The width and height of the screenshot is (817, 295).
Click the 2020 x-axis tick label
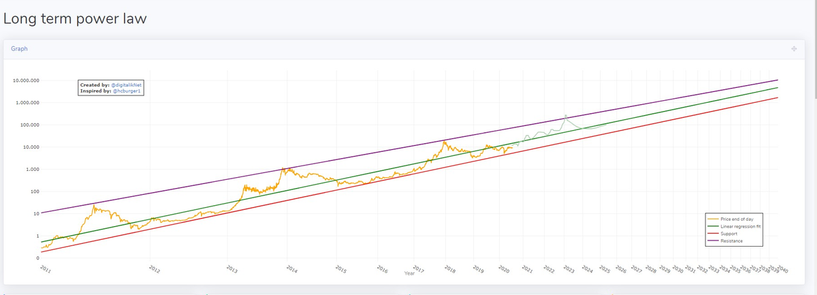point(504,269)
